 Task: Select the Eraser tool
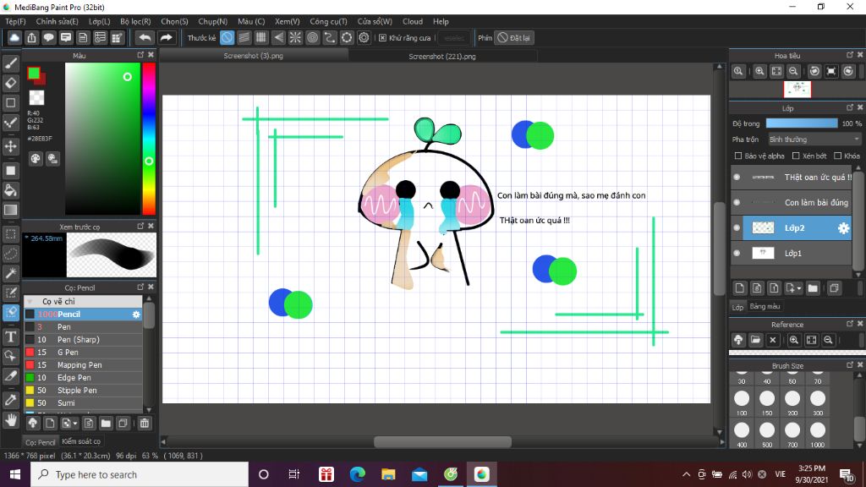(10, 83)
